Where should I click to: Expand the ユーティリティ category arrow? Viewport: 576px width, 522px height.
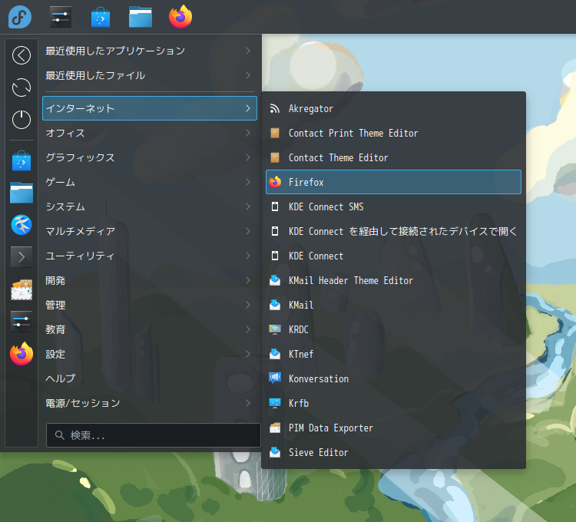point(248,256)
